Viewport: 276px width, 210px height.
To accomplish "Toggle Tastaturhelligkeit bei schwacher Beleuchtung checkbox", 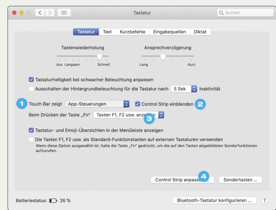I will 31,79.
